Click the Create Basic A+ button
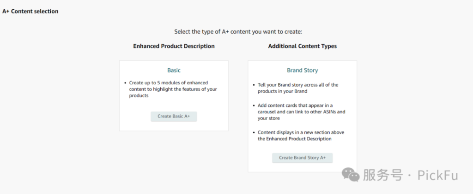 [174, 116]
